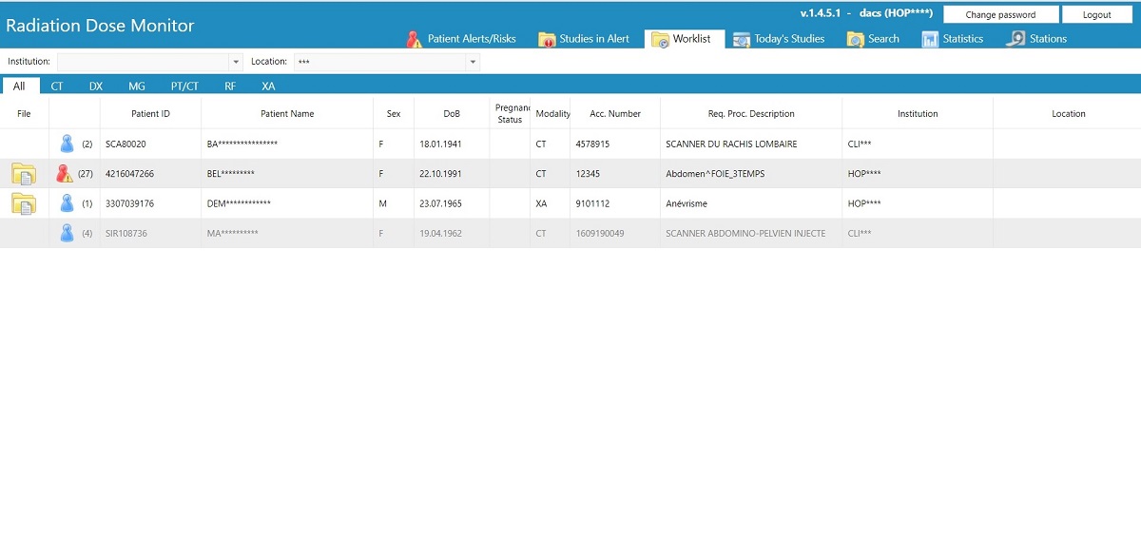Click the (27) study count

[86, 174]
